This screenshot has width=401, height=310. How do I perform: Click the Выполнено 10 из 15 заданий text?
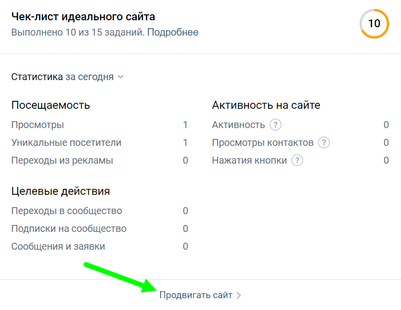pyautogui.click(x=78, y=32)
